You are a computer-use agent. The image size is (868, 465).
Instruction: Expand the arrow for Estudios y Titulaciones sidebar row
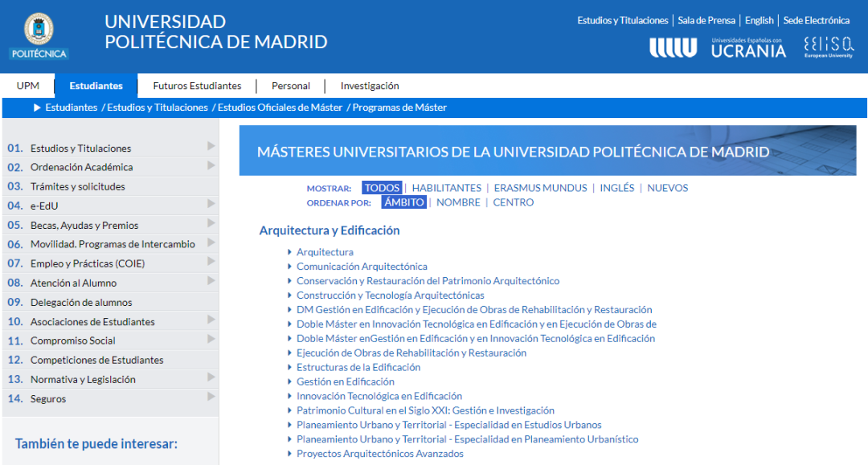(x=211, y=146)
